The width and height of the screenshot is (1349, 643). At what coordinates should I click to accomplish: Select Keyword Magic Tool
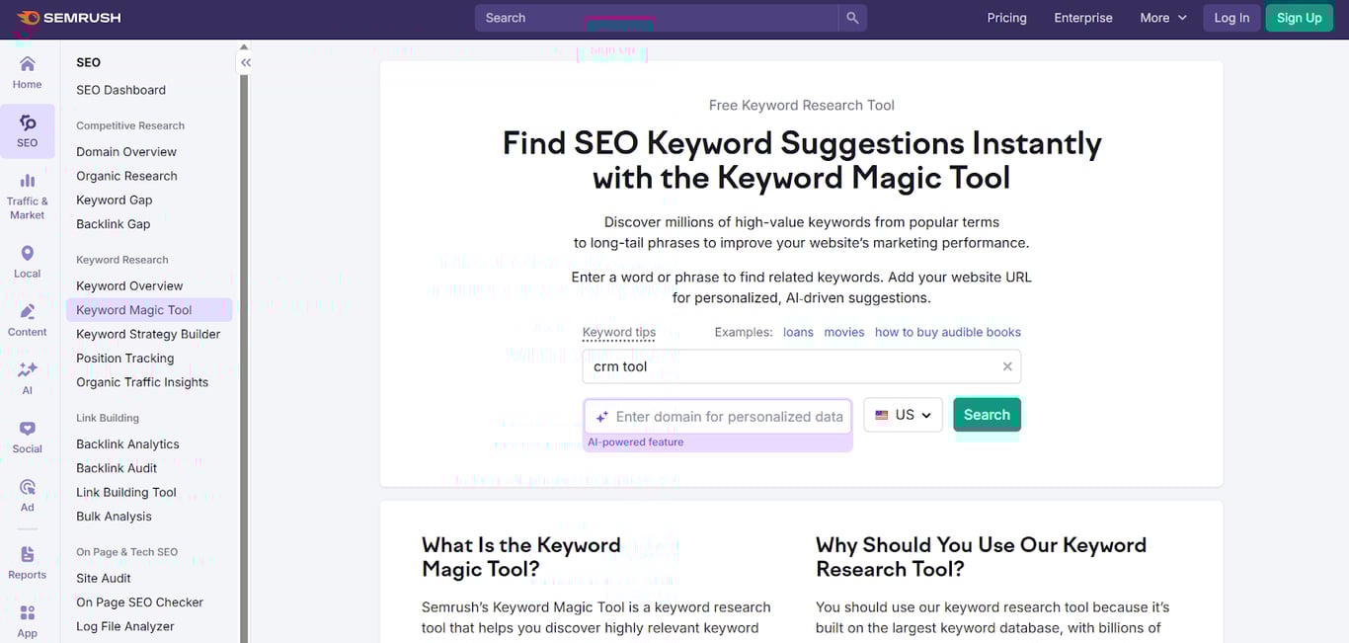coord(149,310)
